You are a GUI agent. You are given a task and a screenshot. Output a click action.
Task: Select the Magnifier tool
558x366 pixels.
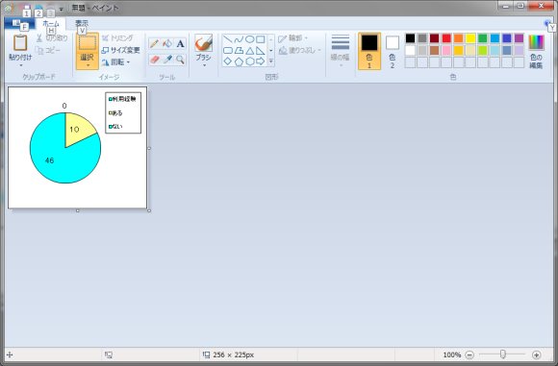(x=181, y=60)
